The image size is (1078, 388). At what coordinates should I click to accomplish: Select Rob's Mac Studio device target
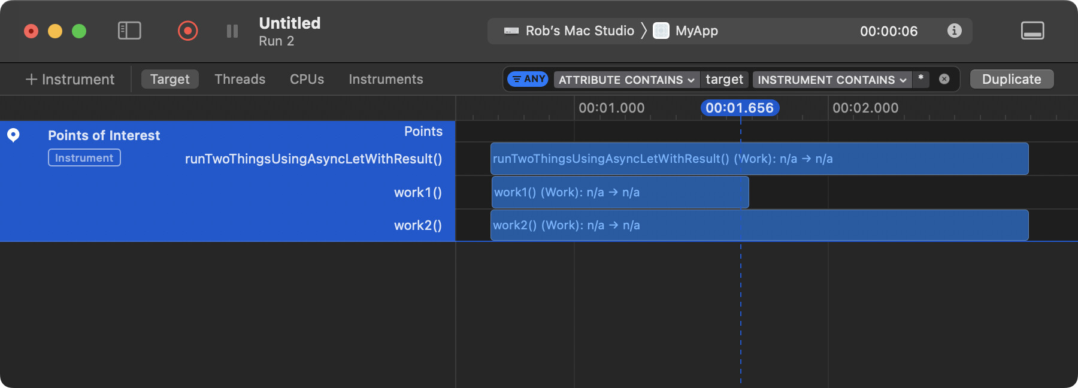(570, 31)
